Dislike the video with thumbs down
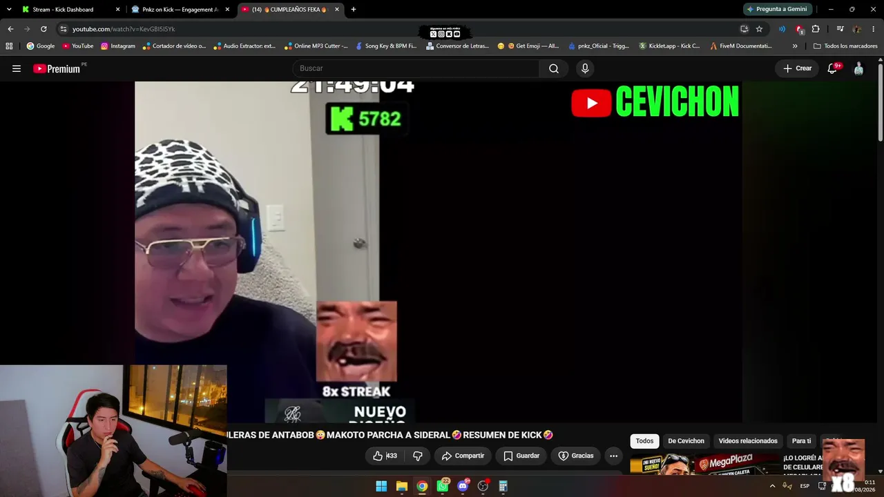This screenshot has width=884, height=497. pyautogui.click(x=417, y=456)
